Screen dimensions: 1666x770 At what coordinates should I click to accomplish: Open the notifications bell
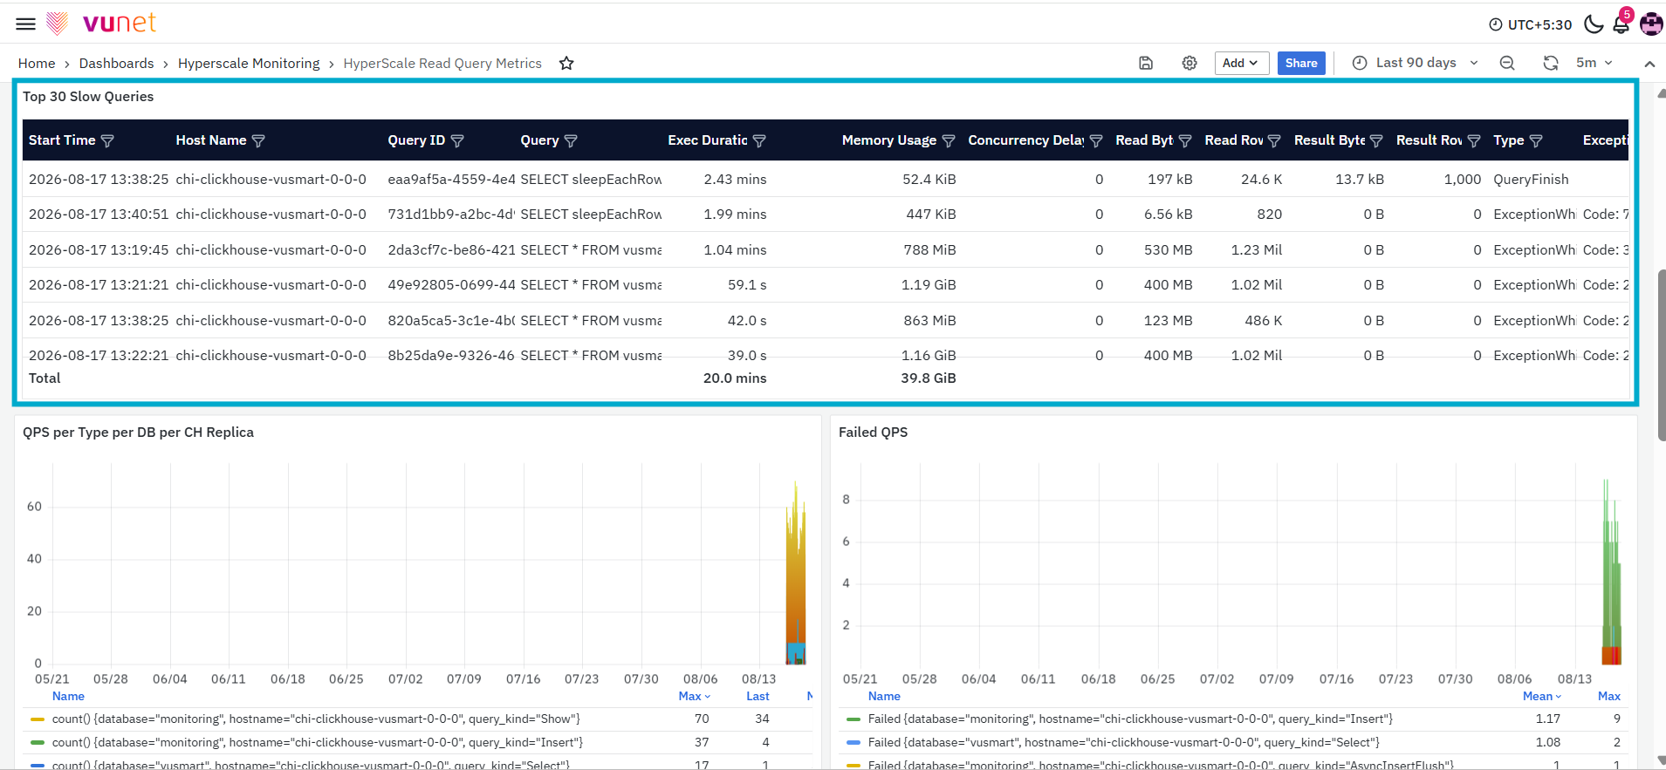coord(1621,24)
